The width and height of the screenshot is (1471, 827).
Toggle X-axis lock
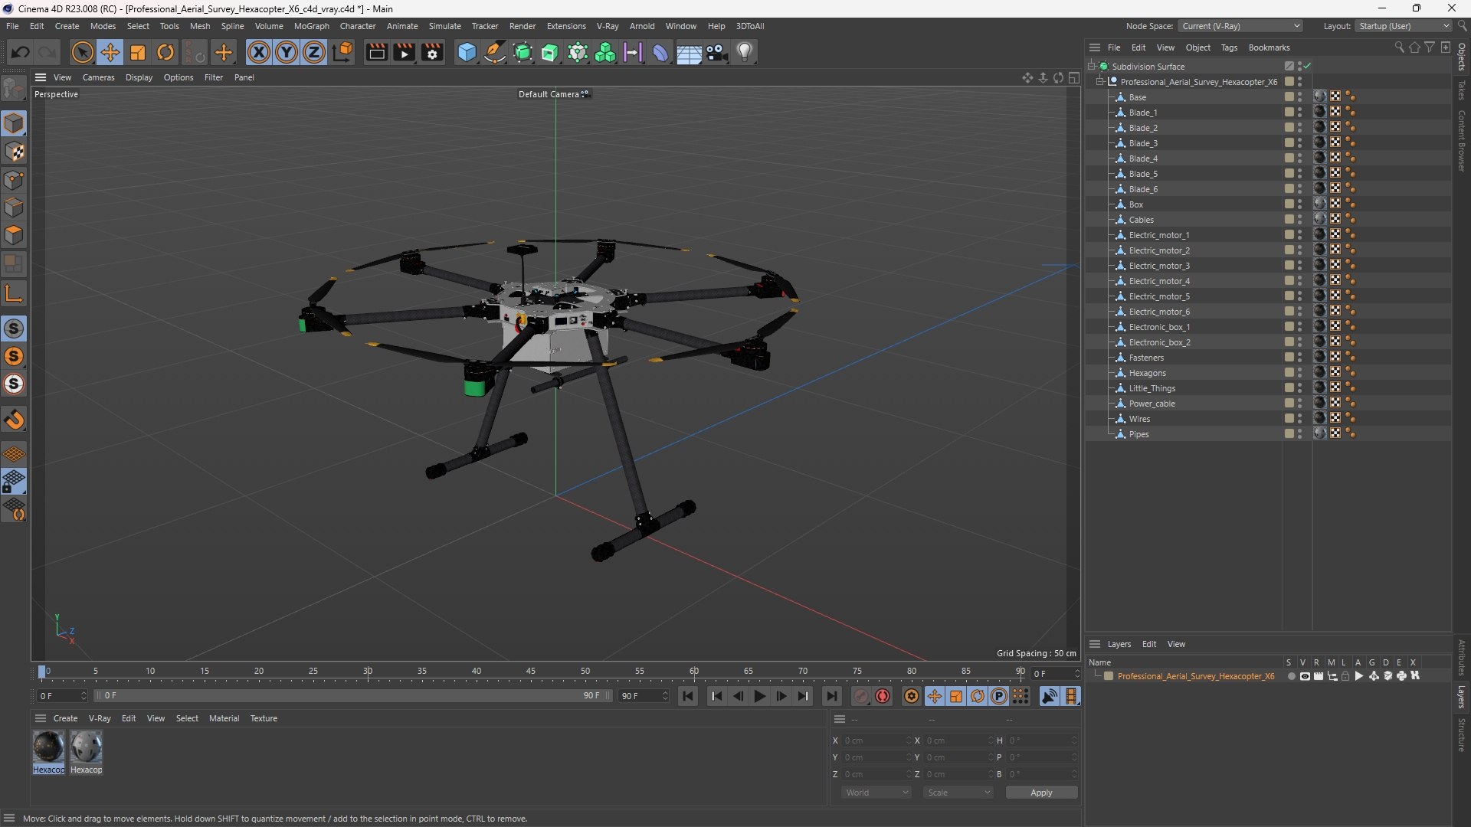pyautogui.click(x=259, y=52)
